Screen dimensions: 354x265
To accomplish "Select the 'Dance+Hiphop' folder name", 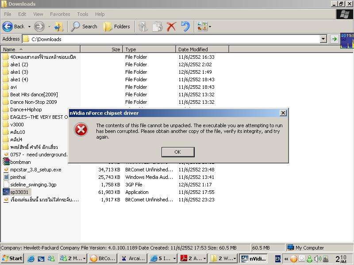I will click(x=26, y=110).
